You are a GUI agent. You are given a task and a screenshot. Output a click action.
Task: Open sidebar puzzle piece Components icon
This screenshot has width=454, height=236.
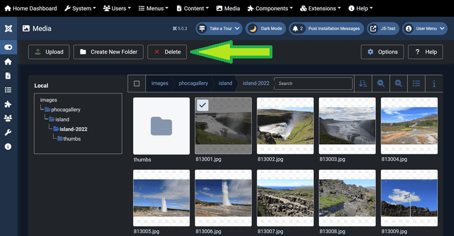(8, 104)
